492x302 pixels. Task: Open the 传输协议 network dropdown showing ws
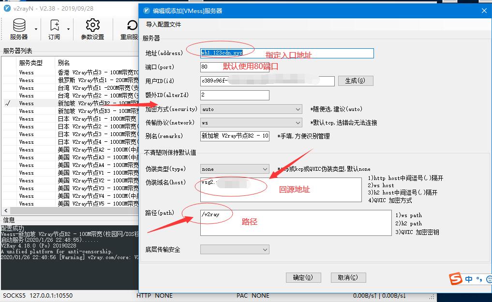(251, 123)
